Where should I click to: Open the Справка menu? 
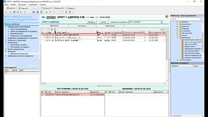tap(43, 5)
